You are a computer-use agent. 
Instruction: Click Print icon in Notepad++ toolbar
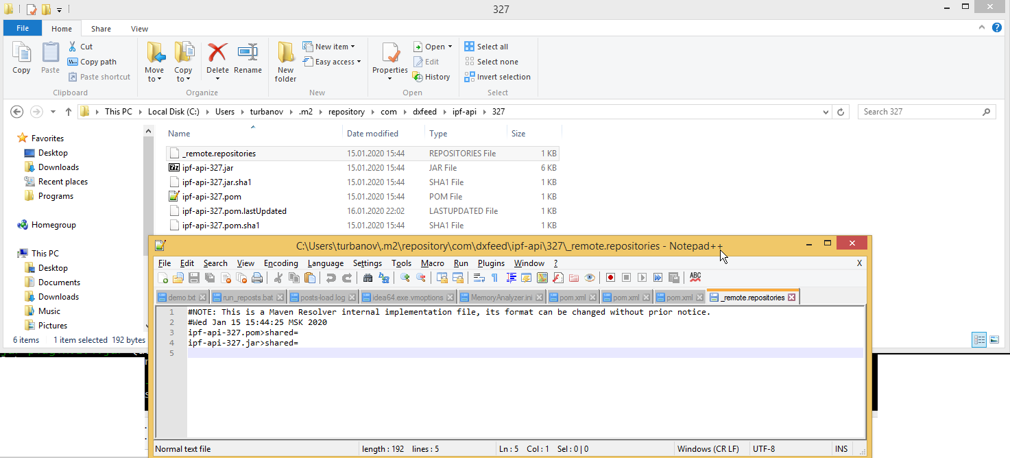256,278
